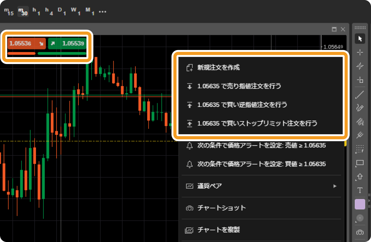Select the rectangle shape tool

(360, 163)
